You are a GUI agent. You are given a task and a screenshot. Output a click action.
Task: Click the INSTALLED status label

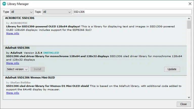(51, 53)
